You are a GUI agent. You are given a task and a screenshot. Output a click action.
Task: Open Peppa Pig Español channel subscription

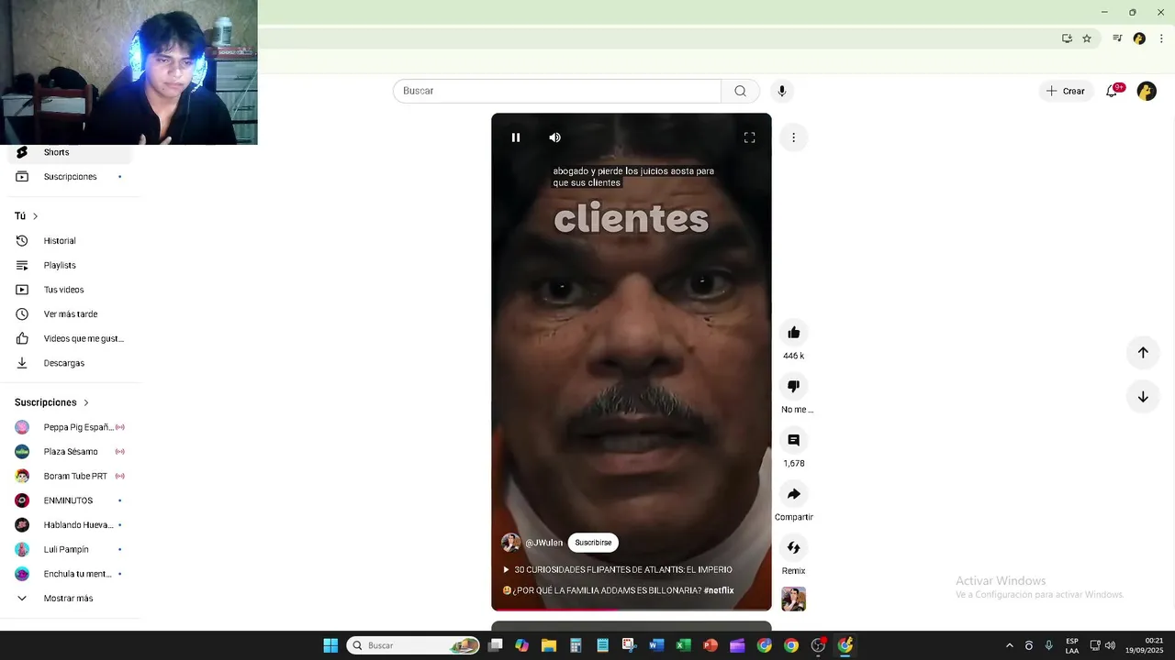[70, 427]
